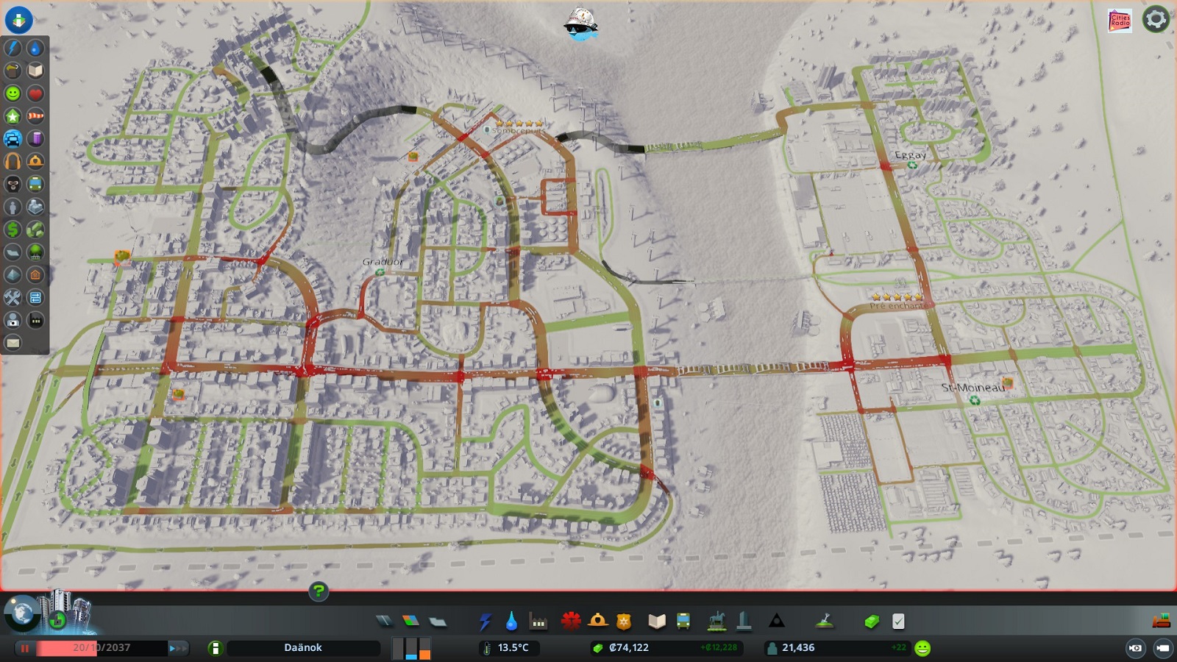
Task: Click the city name Daänok
Action: click(303, 648)
